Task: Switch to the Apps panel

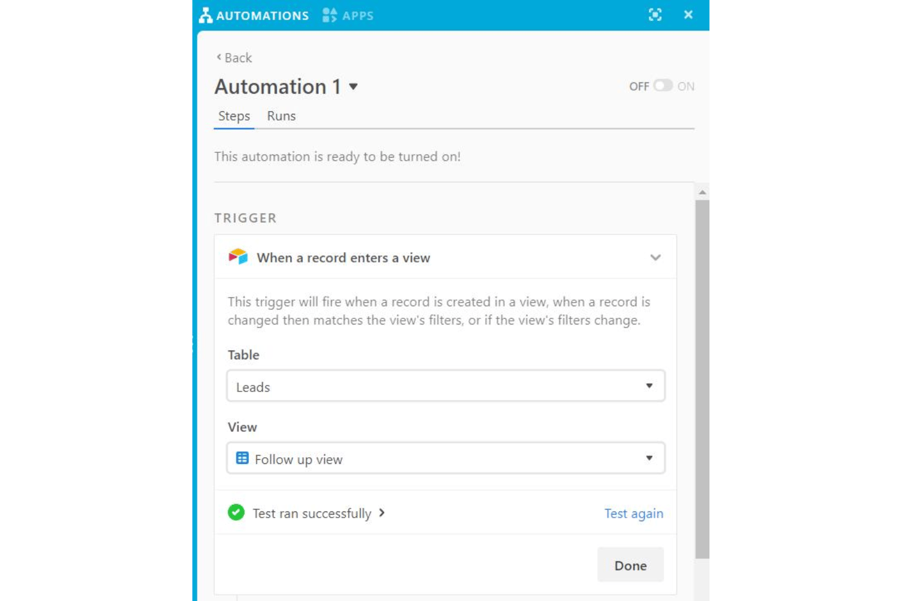Action: click(348, 15)
